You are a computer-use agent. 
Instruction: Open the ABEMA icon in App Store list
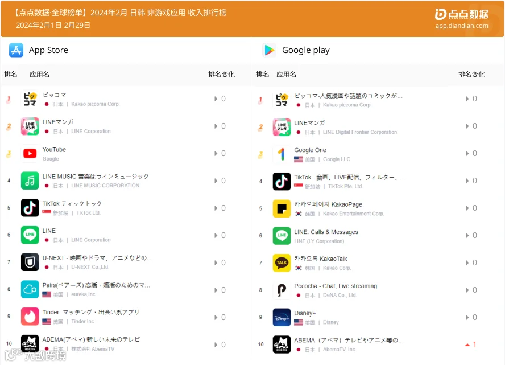coord(30,344)
